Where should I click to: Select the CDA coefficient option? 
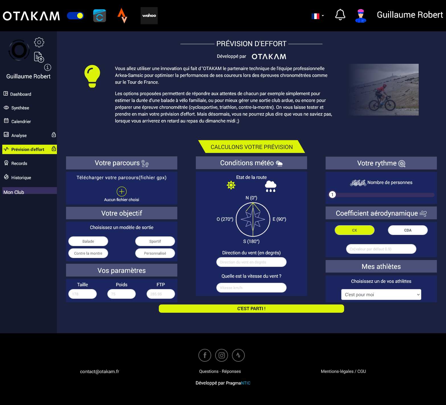pos(408,230)
